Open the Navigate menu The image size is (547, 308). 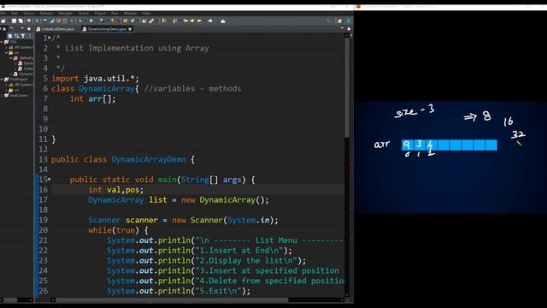(x=65, y=14)
